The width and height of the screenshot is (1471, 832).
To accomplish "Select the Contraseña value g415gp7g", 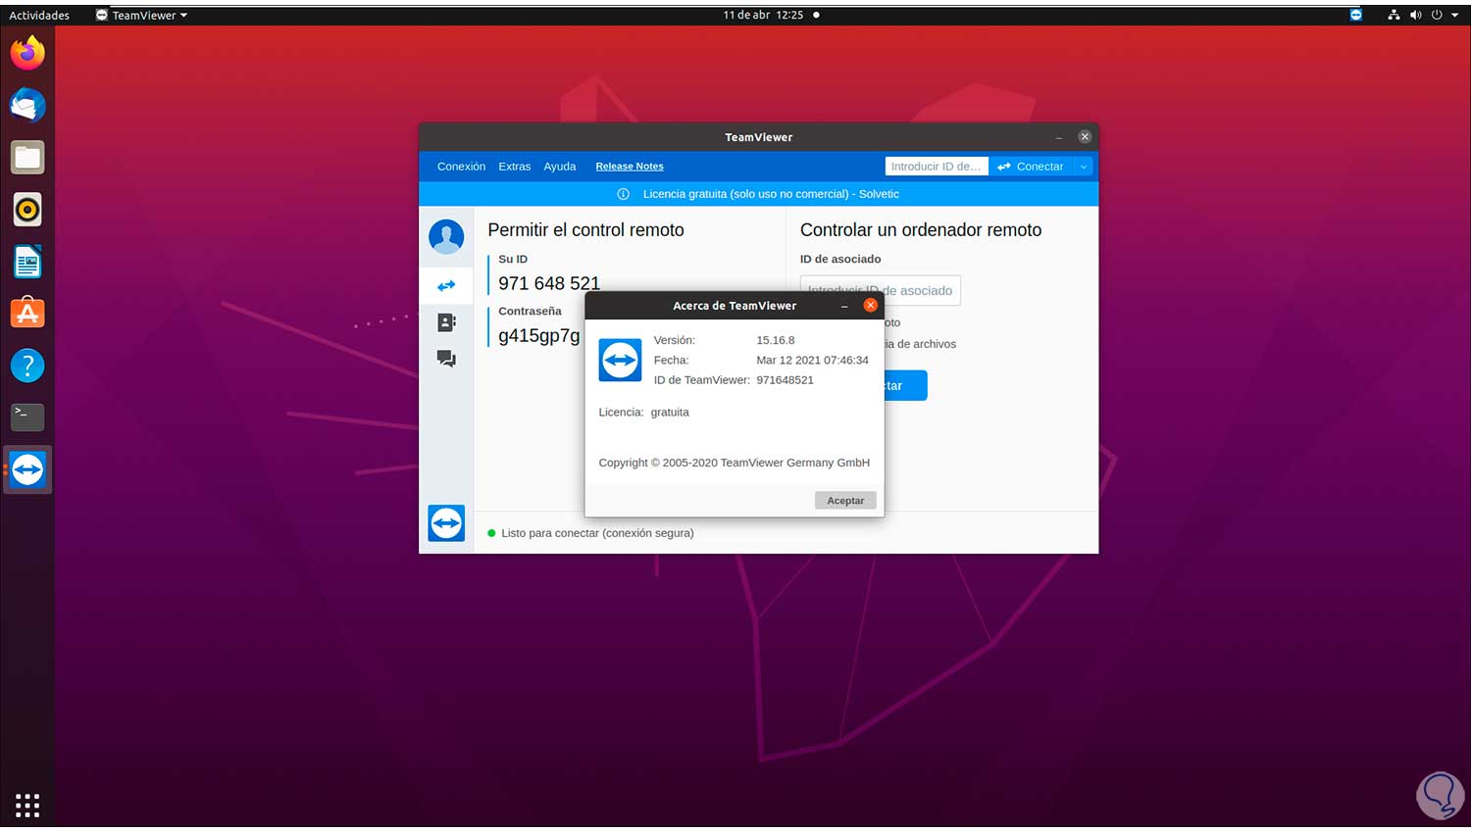I will pos(539,335).
